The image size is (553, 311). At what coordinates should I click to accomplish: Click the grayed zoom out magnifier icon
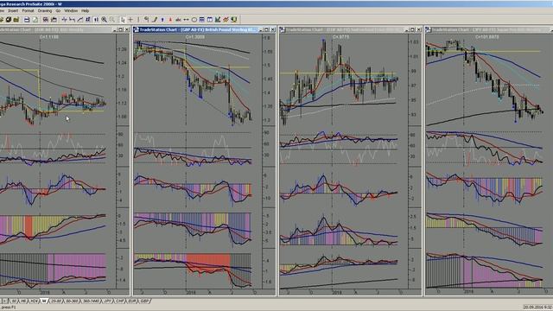[112, 19]
